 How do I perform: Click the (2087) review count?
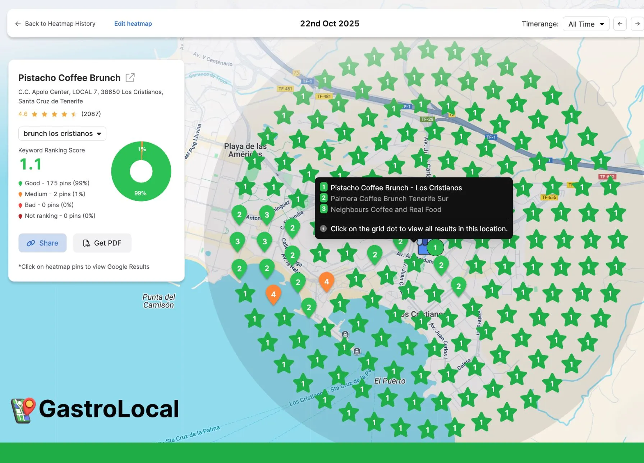click(91, 114)
